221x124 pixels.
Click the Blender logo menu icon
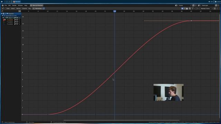pos(2,6)
